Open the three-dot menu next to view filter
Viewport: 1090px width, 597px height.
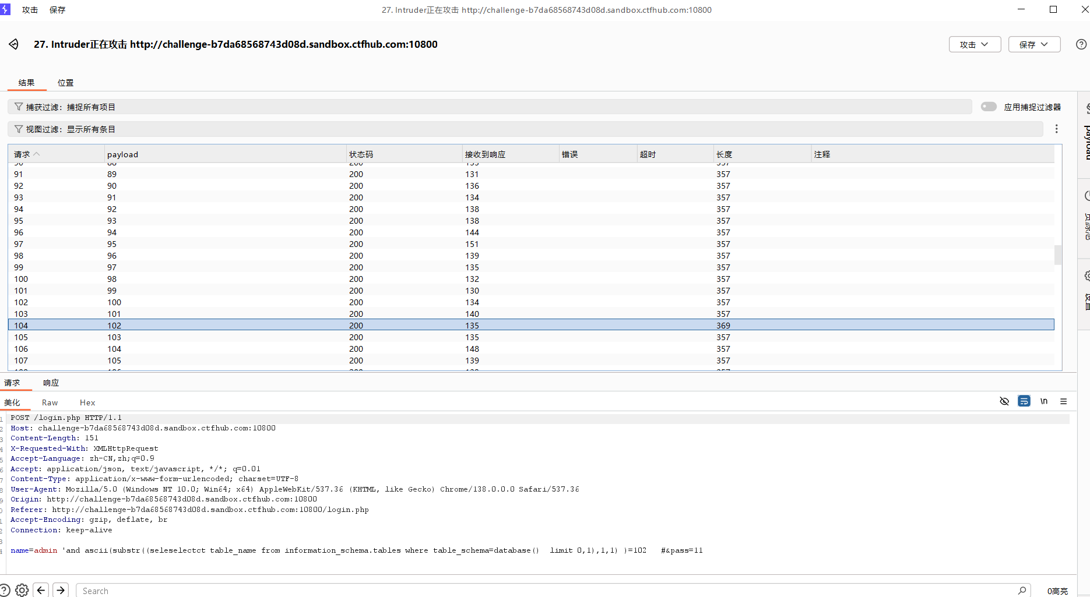coord(1056,129)
